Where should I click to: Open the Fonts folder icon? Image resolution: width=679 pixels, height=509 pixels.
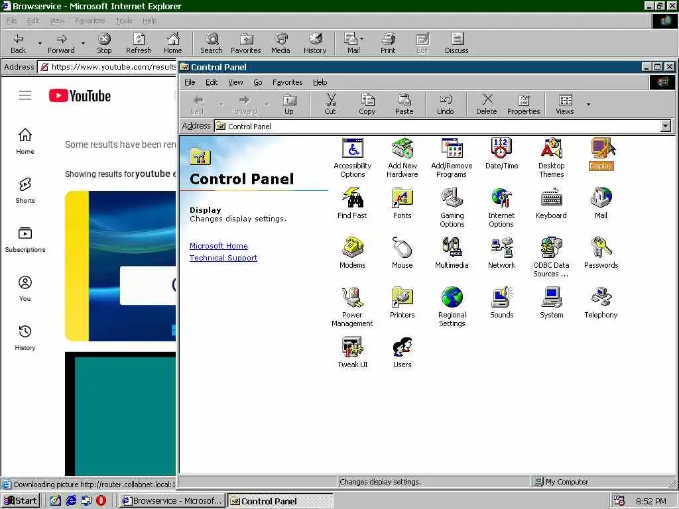tap(402, 203)
